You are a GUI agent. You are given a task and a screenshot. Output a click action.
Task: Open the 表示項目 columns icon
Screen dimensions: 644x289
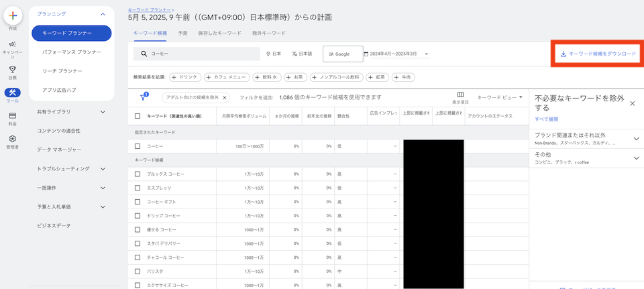point(460,95)
